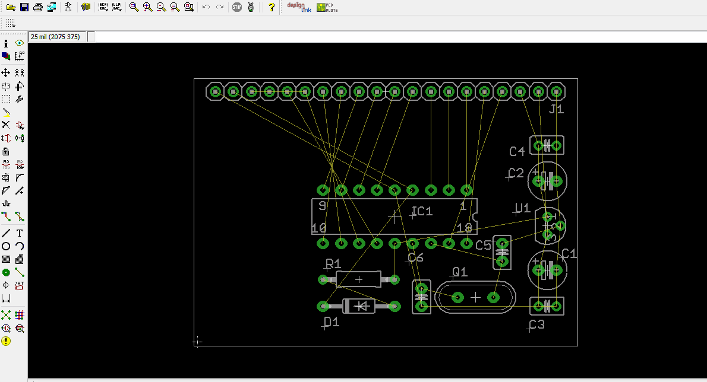Viewport: 707px width, 382px height.
Task: Undo the last action
Action: [206, 7]
